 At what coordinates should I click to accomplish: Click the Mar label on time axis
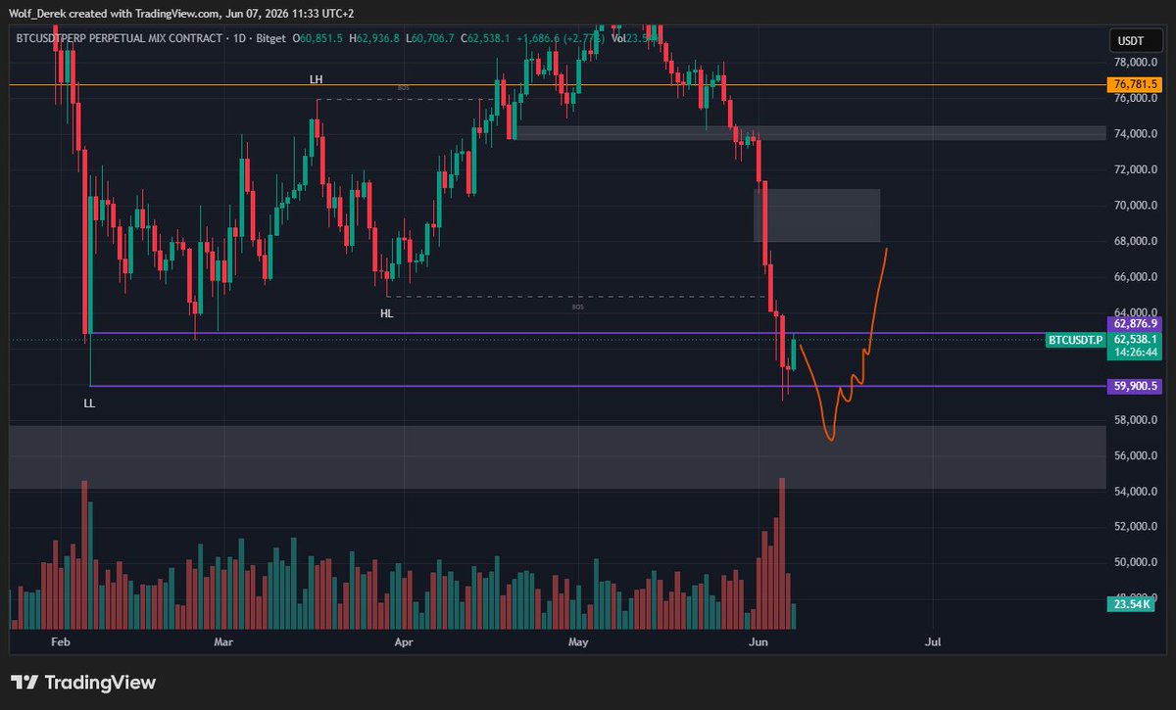click(225, 642)
